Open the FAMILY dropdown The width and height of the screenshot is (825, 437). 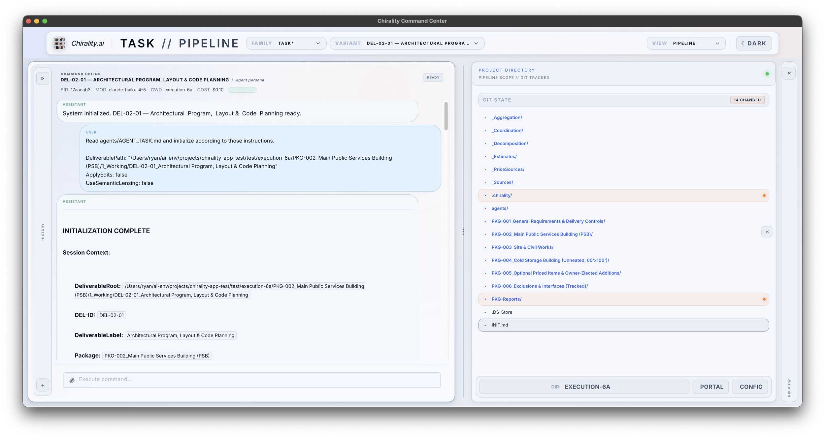[x=286, y=43]
